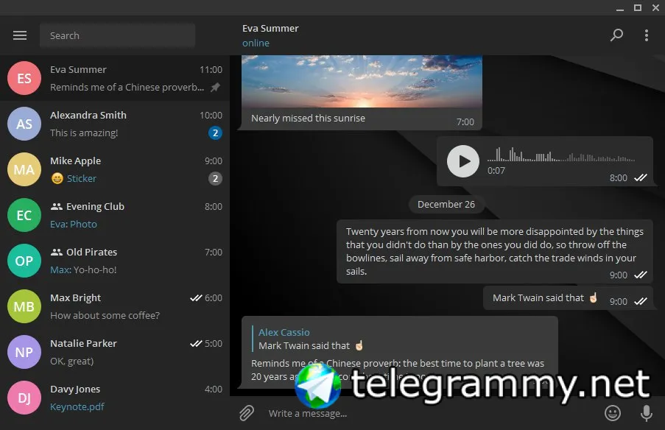Click the Twenty years from now message
Viewport: 665px width, 430px height.
pyautogui.click(x=495, y=252)
